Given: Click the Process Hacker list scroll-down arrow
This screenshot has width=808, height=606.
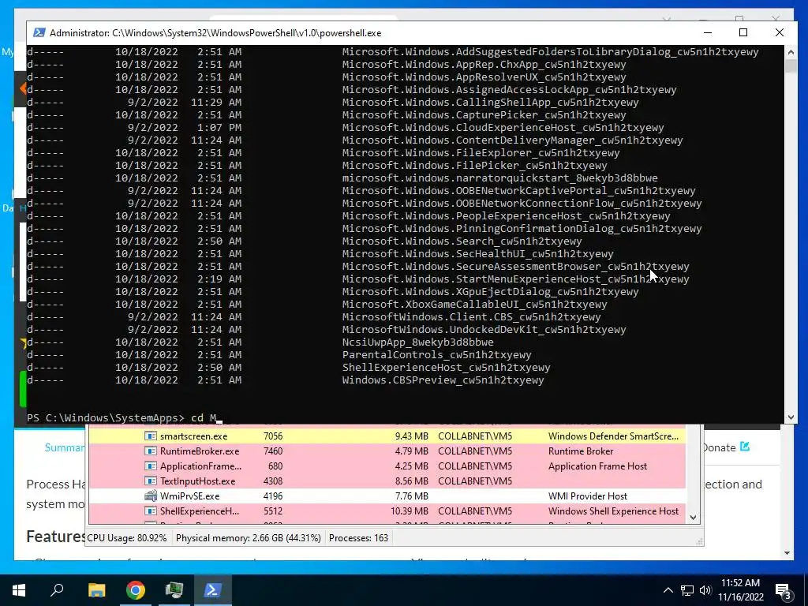Looking at the screenshot, I should click(693, 518).
